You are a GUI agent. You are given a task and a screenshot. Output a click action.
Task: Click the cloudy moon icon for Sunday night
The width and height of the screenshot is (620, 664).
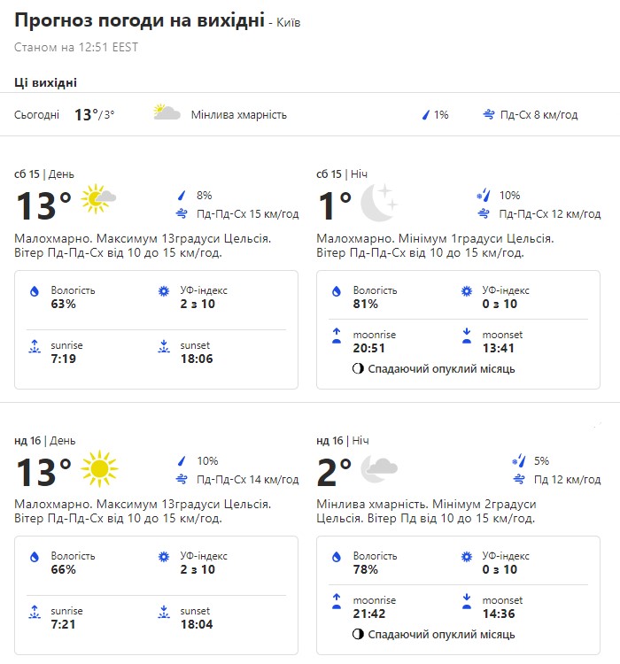(x=379, y=467)
